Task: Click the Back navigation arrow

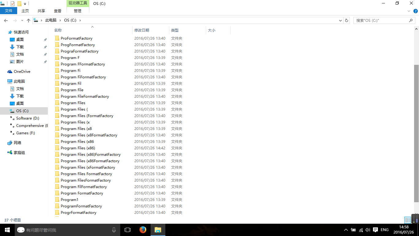Action: pyautogui.click(x=6, y=21)
